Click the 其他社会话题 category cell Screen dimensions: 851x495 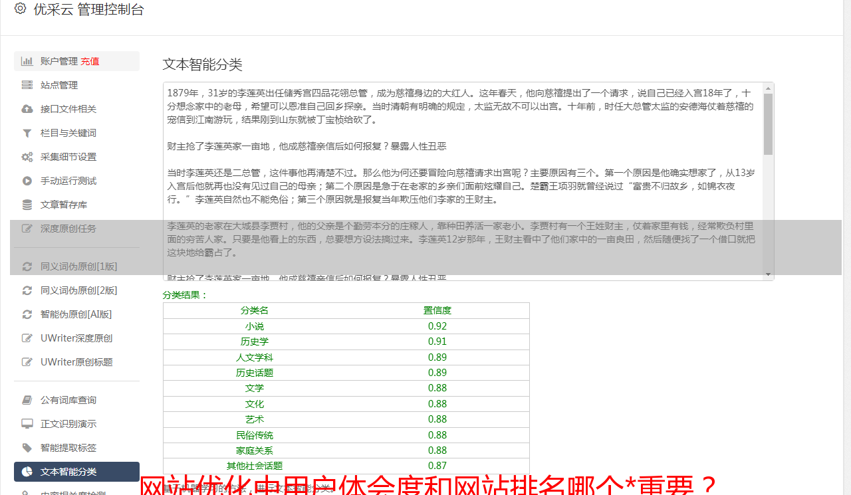click(x=255, y=466)
